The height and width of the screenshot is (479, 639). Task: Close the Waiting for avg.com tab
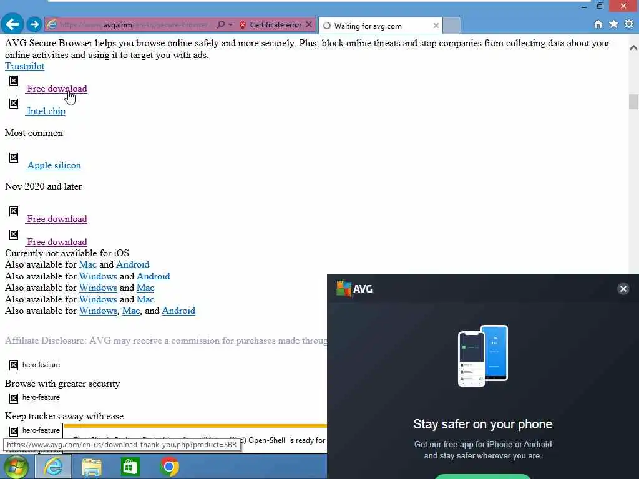point(436,26)
